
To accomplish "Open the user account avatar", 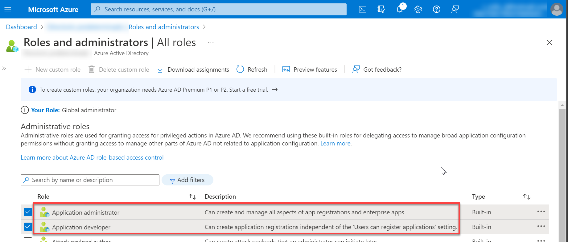I will [x=557, y=9].
